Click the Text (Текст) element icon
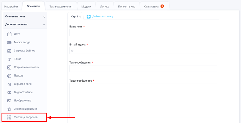The width and height of the screenshot is (241, 123). pos(9,59)
